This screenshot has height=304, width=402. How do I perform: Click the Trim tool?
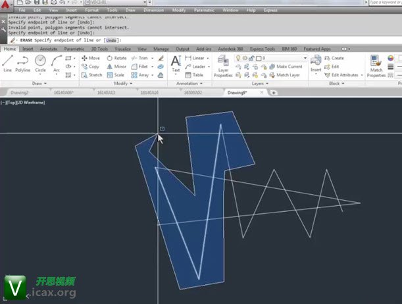139,58
